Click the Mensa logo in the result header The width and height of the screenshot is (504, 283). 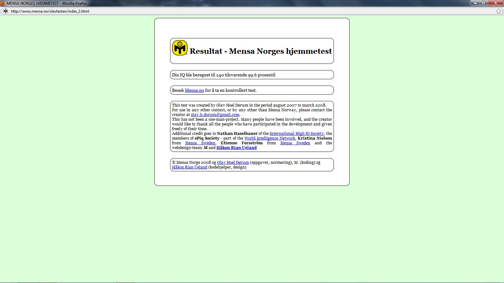180,48
